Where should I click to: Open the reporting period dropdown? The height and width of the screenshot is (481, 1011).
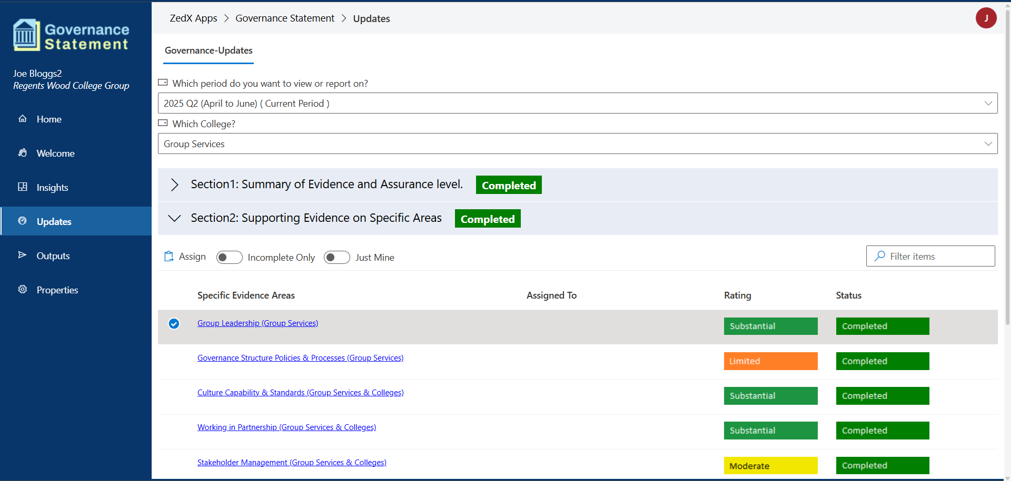578,103
